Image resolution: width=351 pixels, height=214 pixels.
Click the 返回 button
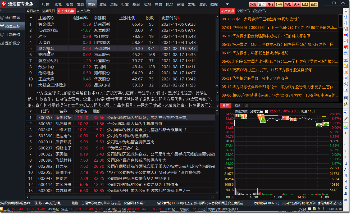tap(314, 4)
